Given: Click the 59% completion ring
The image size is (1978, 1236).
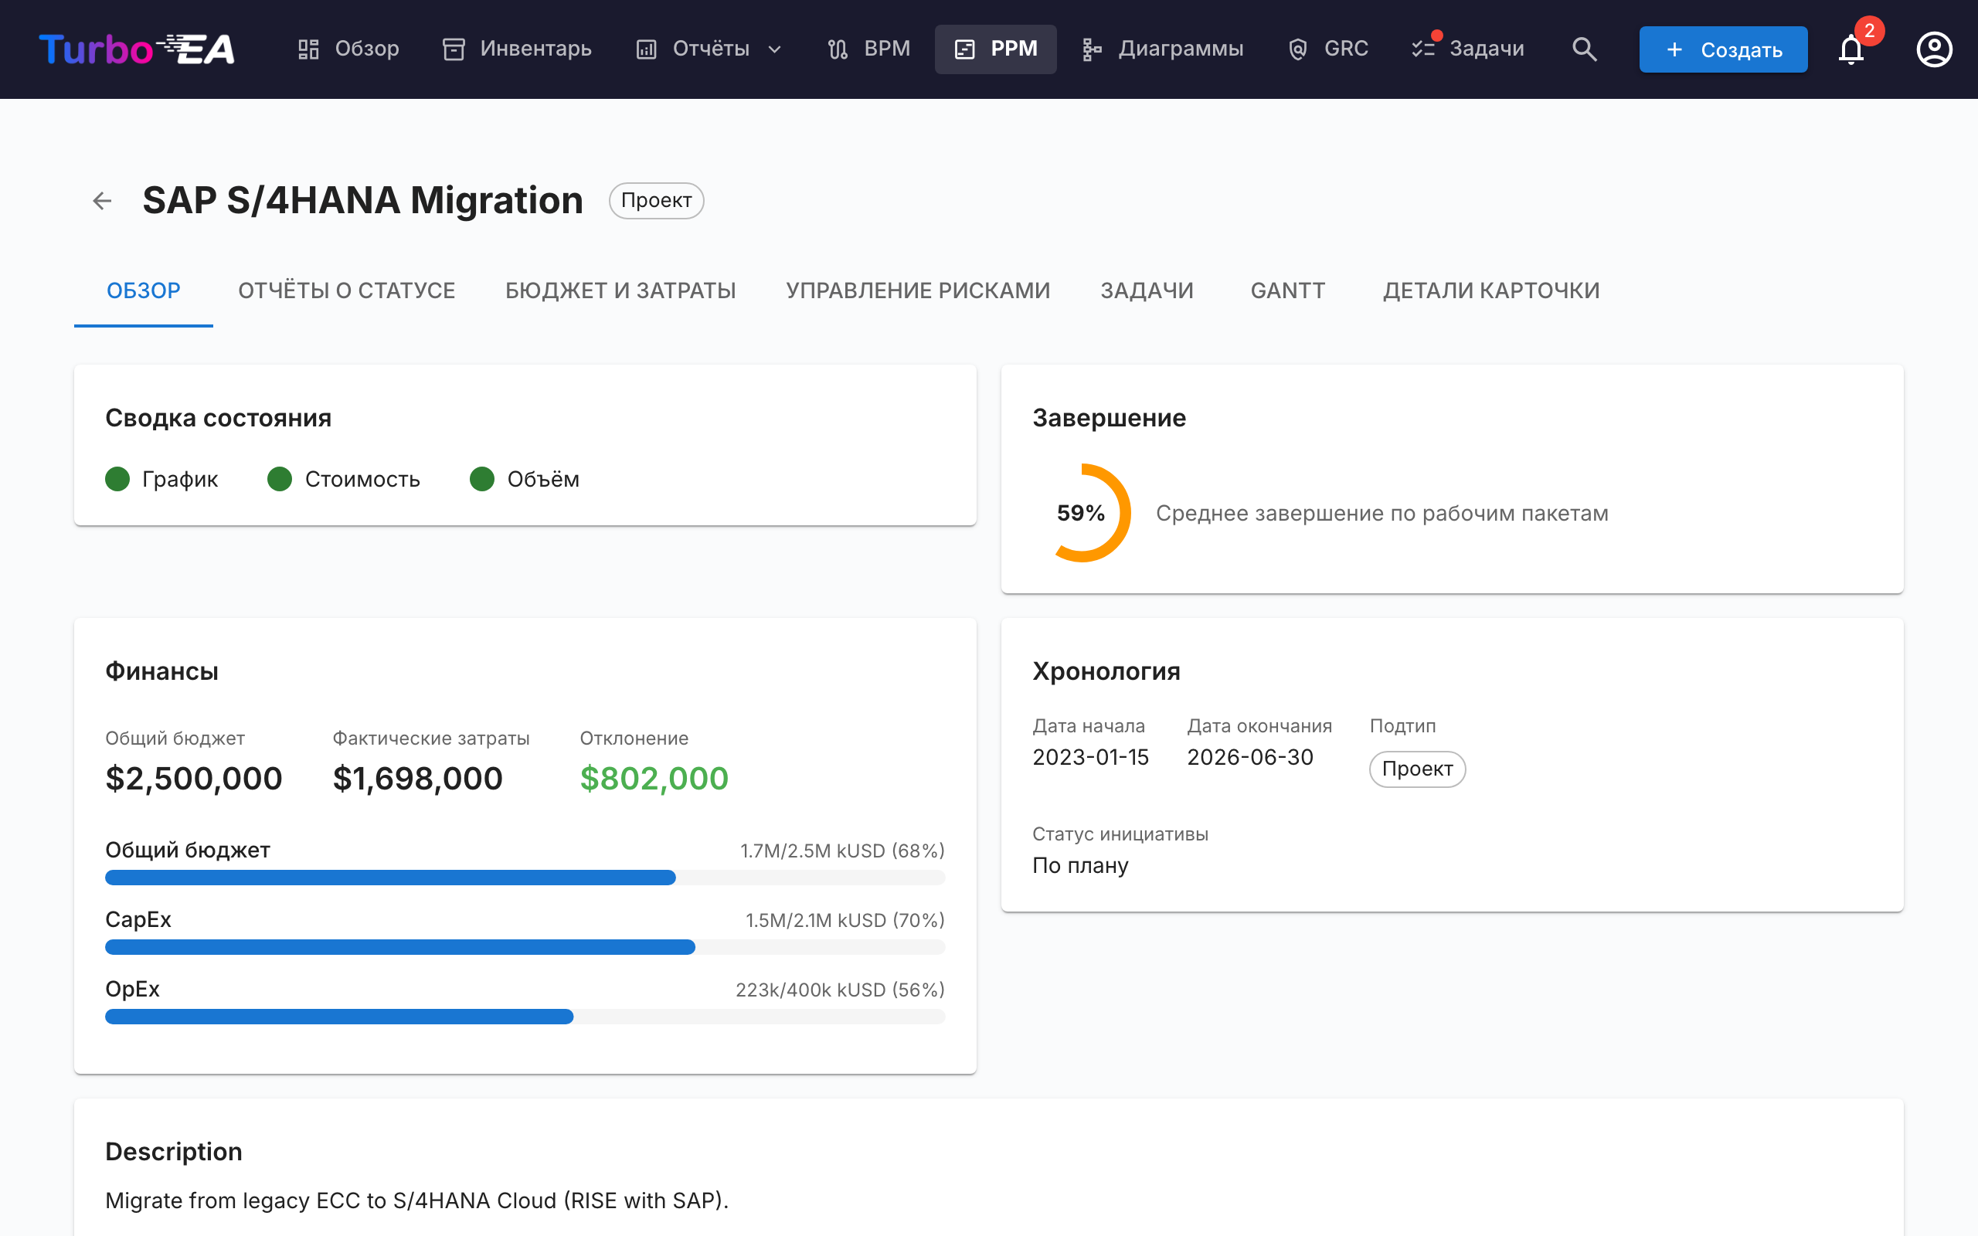Looking at the screenshot, I should point(1082,514).
